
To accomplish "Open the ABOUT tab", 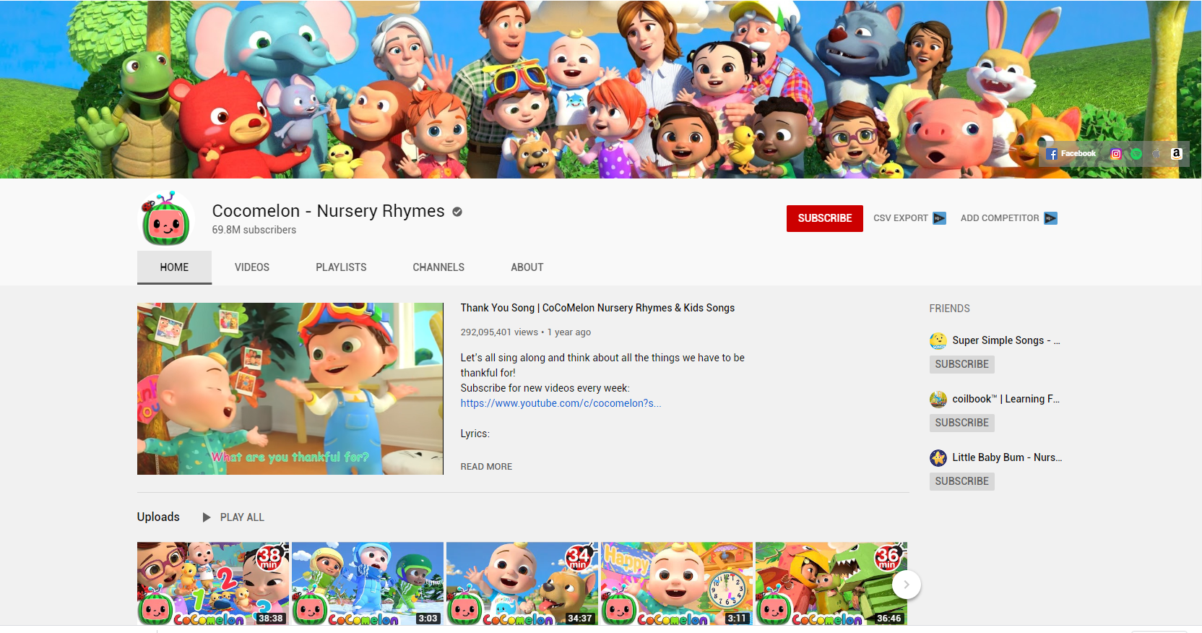I will click(x=527, y=267).
